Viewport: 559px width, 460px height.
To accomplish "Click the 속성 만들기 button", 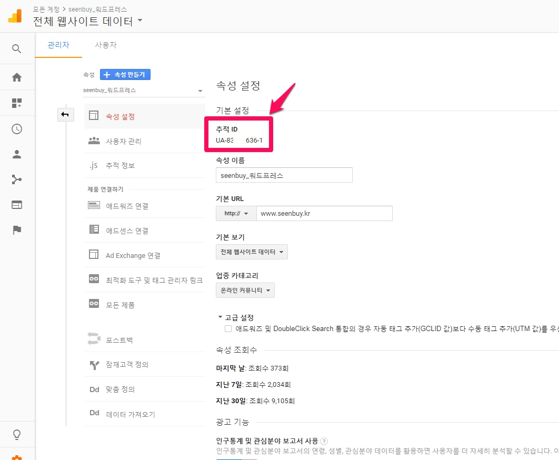I will (125, 75).
